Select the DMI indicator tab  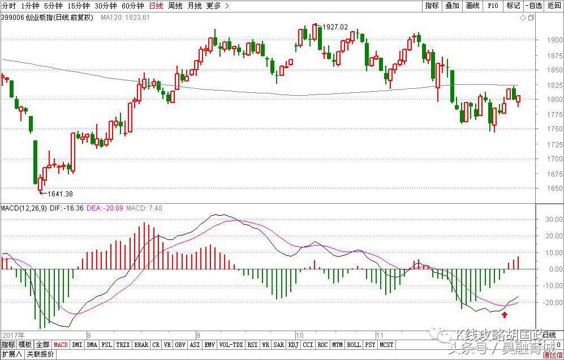[x=78, y=345]
